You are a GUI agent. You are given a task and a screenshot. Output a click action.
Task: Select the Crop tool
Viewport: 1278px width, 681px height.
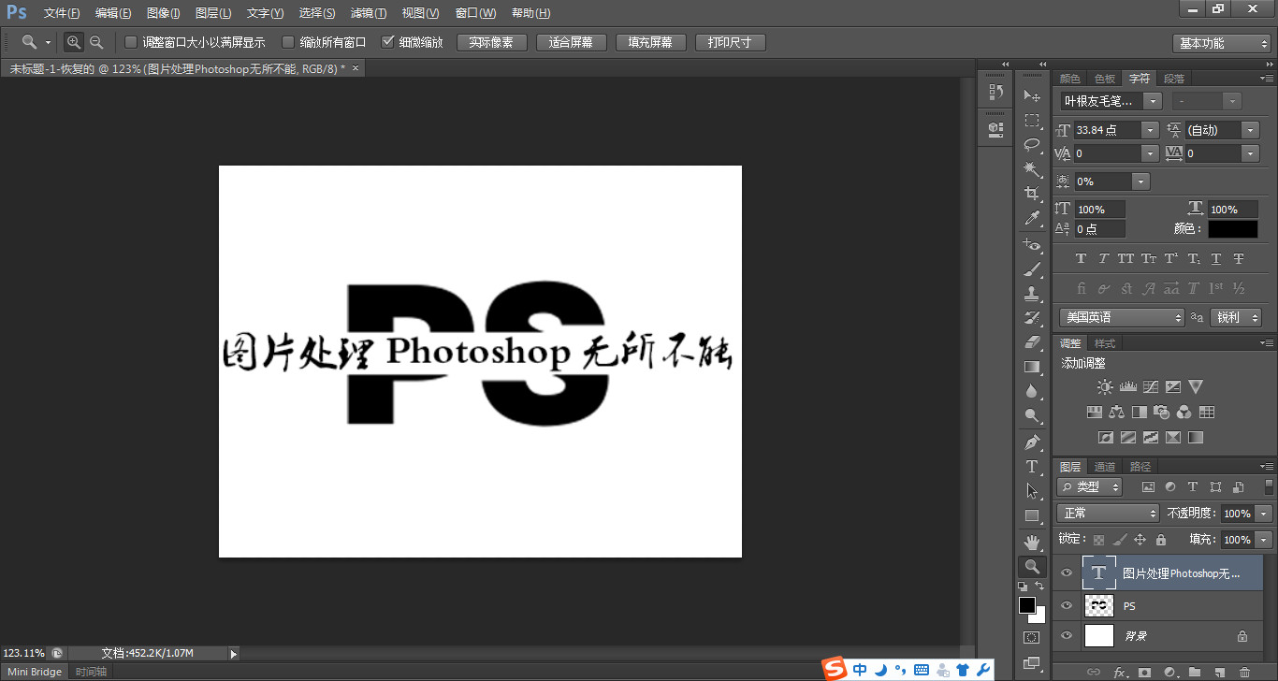(1032, 193)
